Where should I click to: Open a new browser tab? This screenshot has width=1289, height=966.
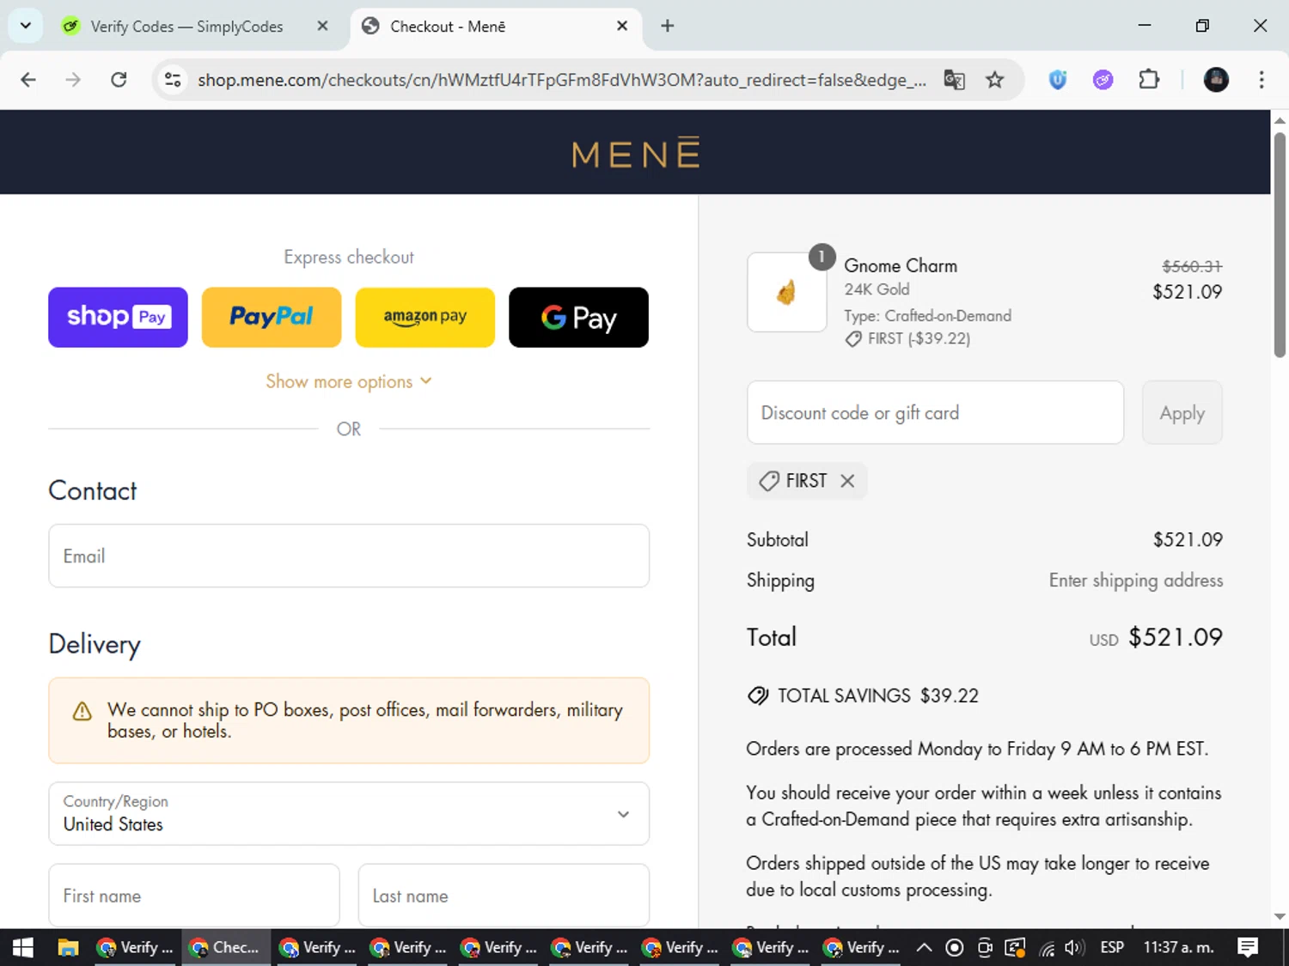tap(667, 26)
